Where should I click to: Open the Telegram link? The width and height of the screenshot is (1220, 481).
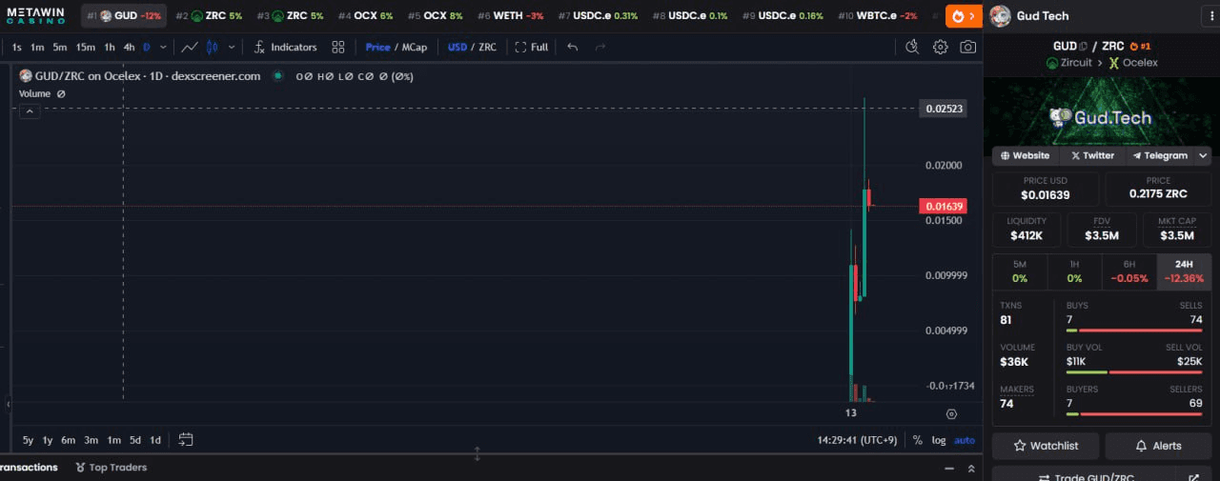click(1159, 155)
